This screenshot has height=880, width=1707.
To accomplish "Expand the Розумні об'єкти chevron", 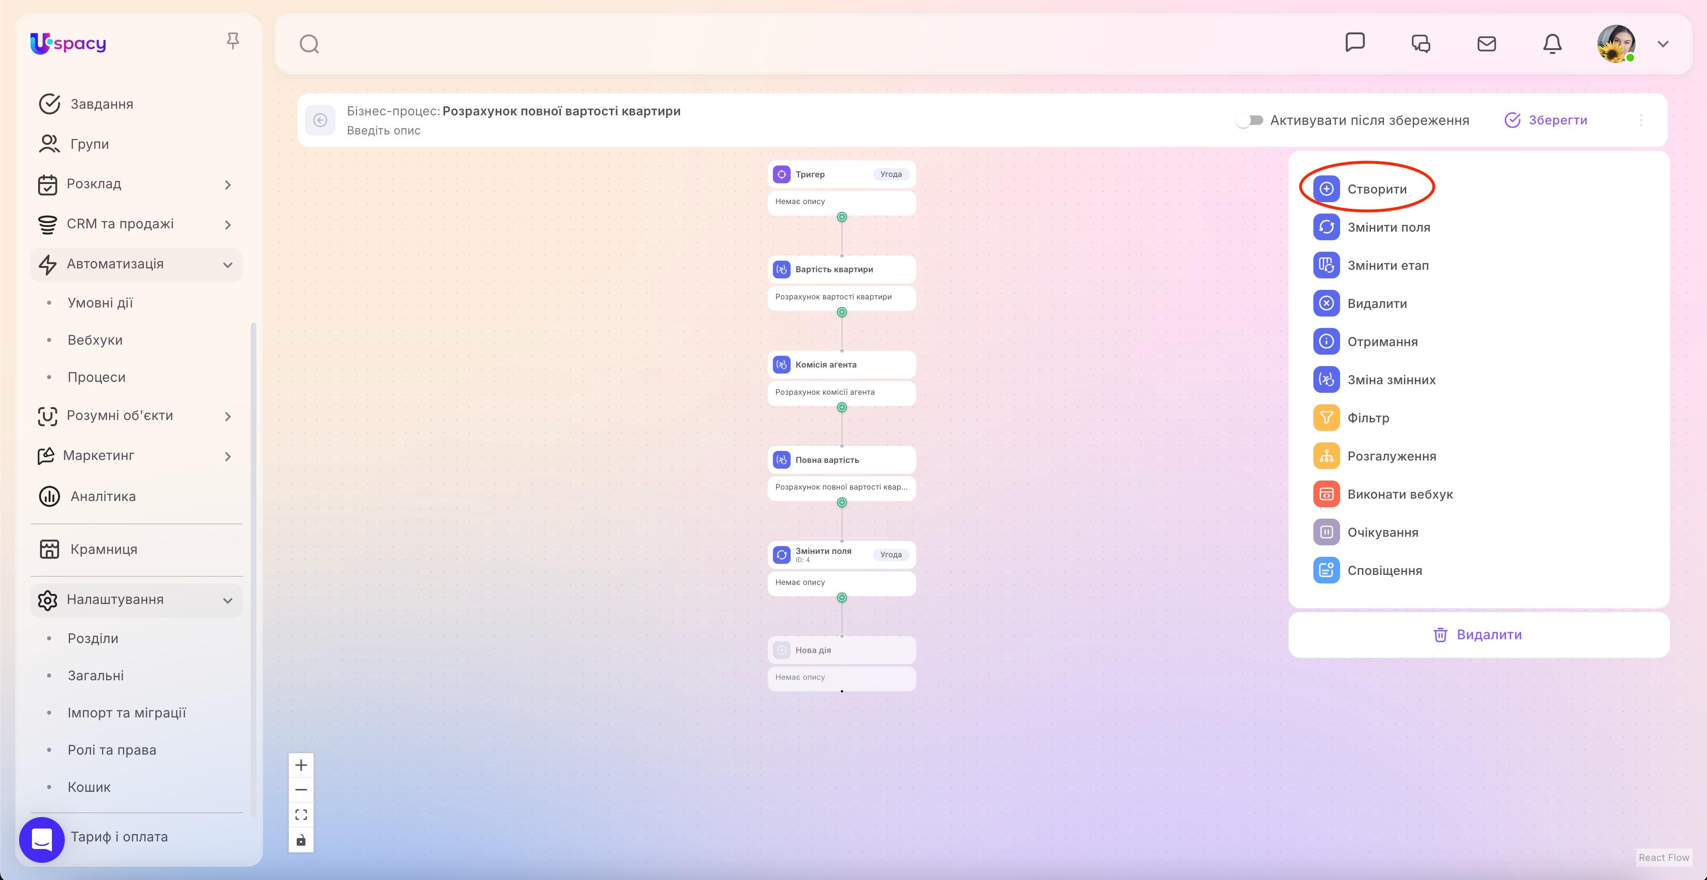I will [x=228, y=417].
